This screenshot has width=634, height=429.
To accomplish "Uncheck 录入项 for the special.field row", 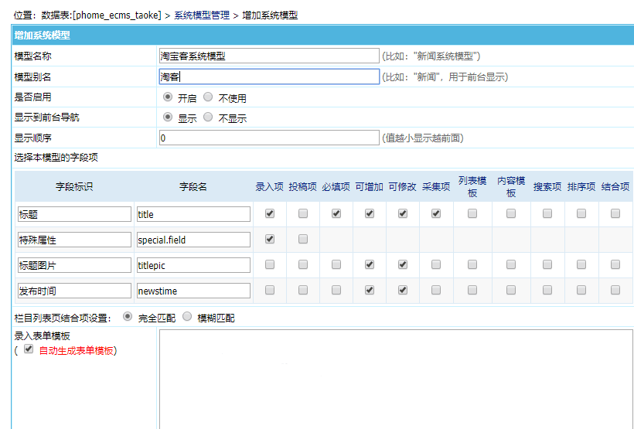I will click(270, 239).
